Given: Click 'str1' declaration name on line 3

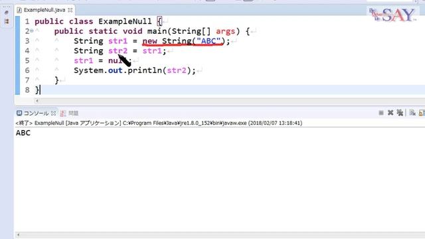Looking at the screenshot, I should click(x=118, y=41).
